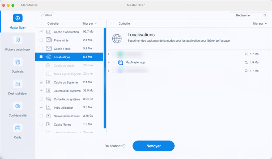Click the Infos utilisateur icon
Screen dimensions: 272x159
point(49,107)
